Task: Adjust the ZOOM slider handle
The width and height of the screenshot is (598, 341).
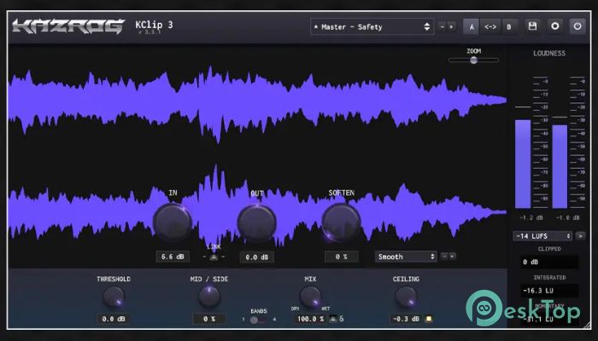Action: tap(473, 60)
